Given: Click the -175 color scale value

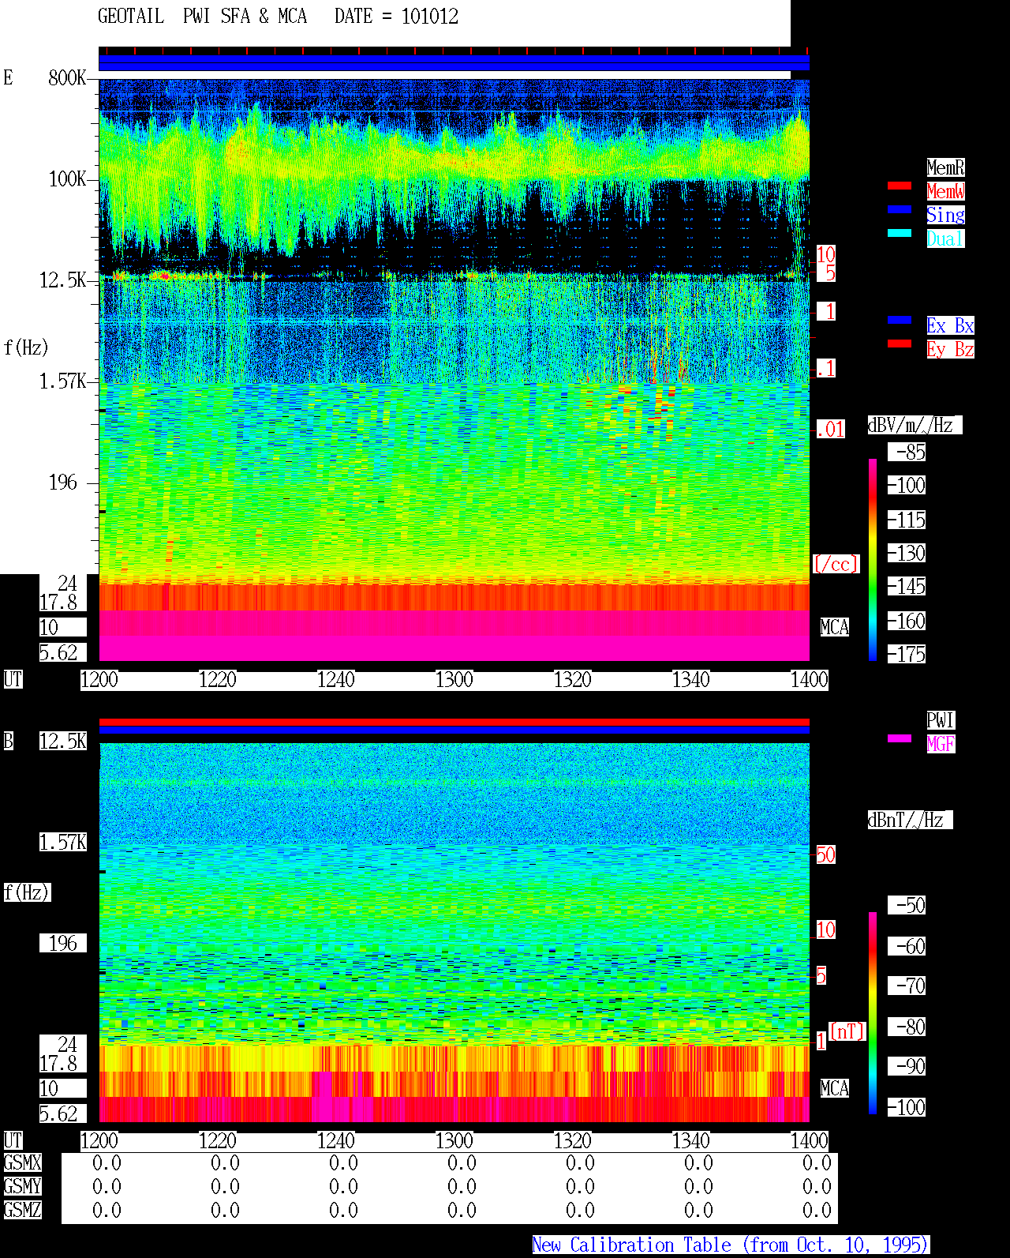Looking at the screenshot, I should tap(907, 654).
